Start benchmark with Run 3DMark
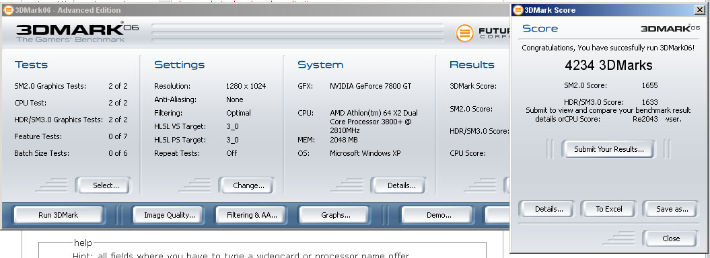The image size is (710, 258). [x=59, y=215]
